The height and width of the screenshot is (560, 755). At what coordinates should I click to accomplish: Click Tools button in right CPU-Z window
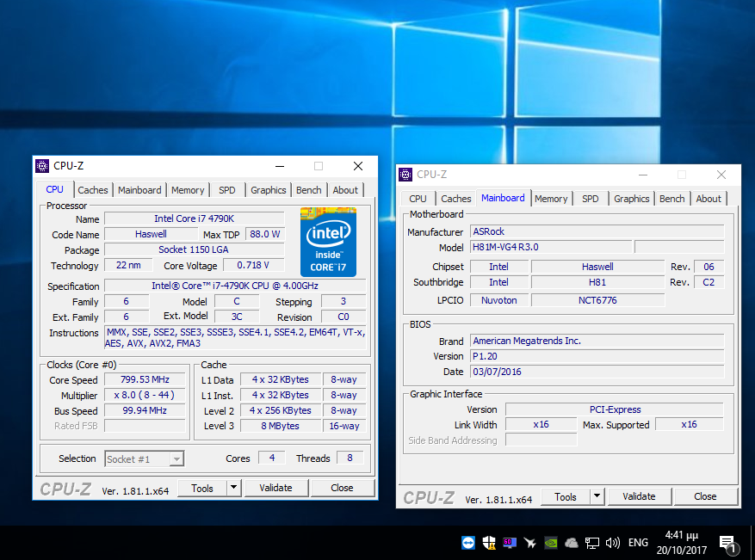click(x=566, y=496)
